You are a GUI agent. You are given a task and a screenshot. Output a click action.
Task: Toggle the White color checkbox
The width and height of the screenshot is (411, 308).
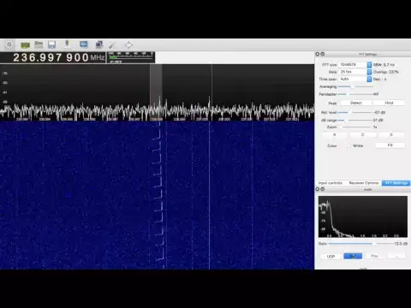point(348,145)
